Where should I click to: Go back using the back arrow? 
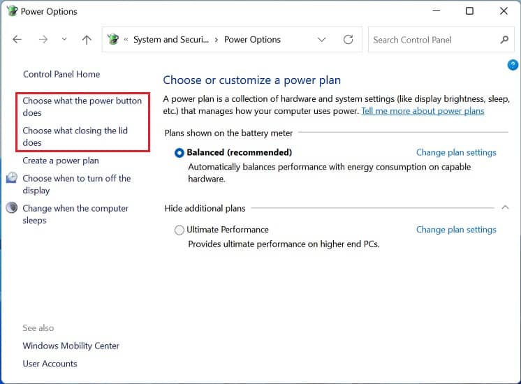pyautogui.click(x=17, y=40)
